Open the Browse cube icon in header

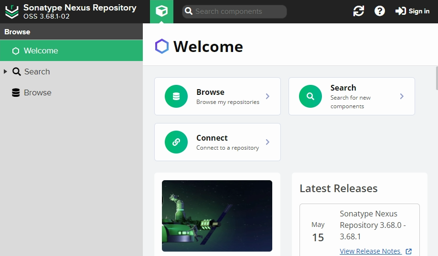pyautogui.click(x=161, y=11)
